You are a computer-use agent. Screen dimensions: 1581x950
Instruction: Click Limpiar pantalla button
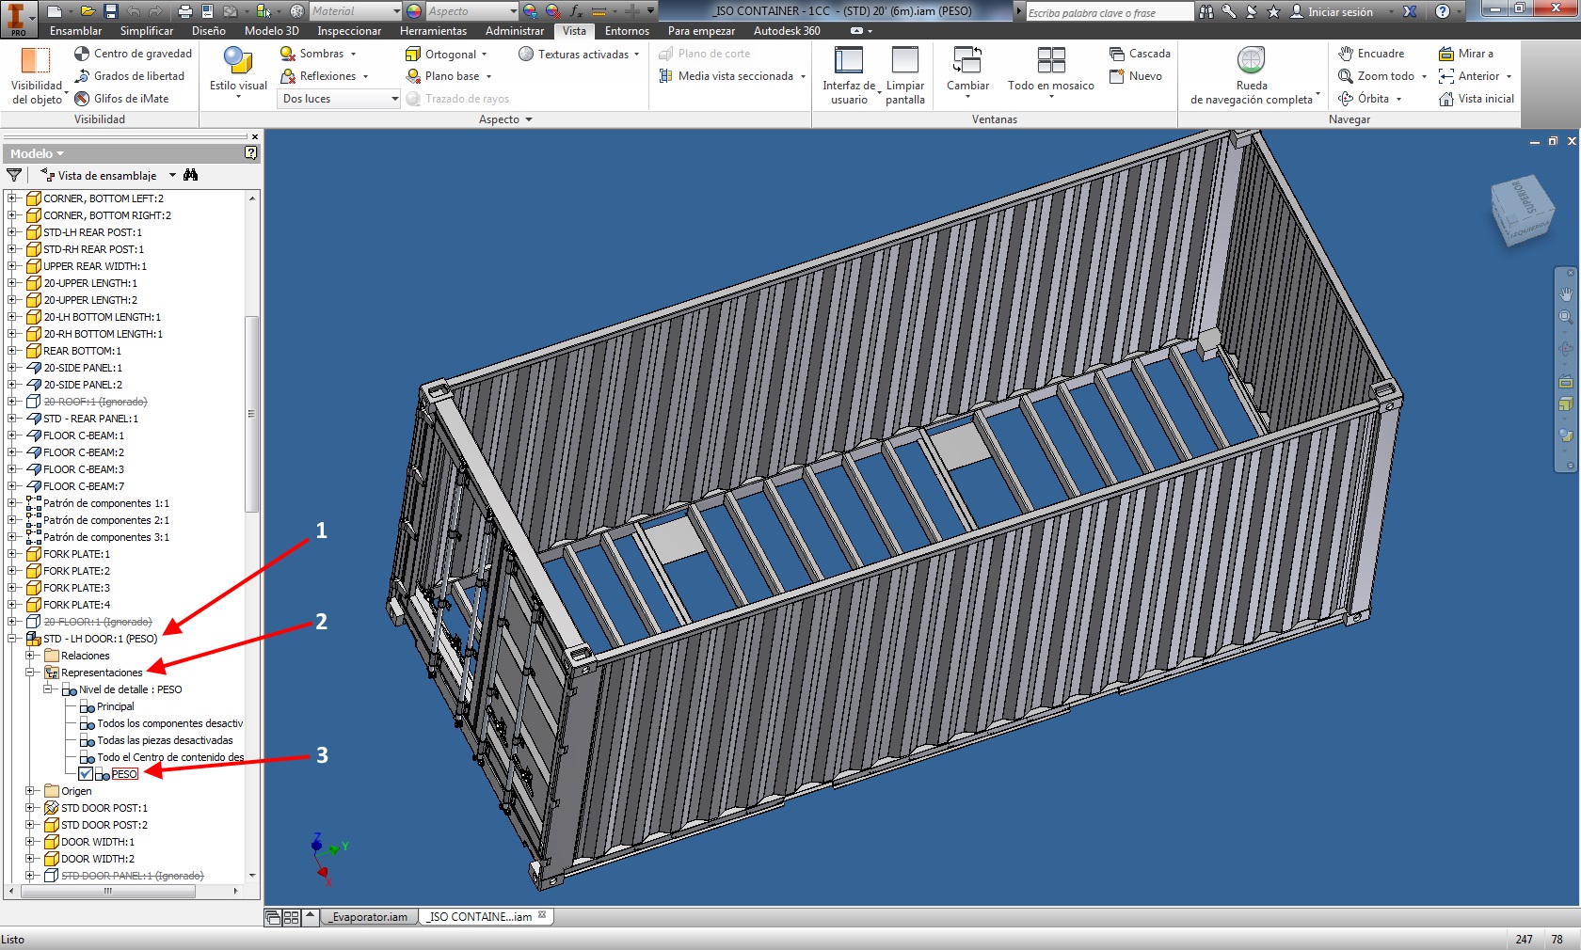(905, 75)
